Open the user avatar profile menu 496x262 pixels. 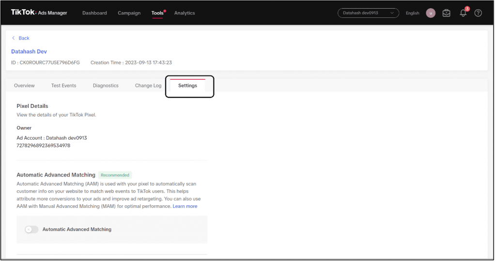430,13
